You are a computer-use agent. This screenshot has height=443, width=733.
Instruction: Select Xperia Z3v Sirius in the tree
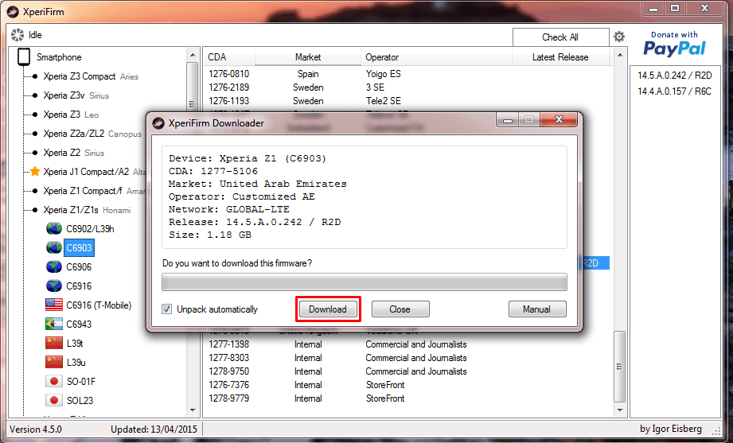76,95
